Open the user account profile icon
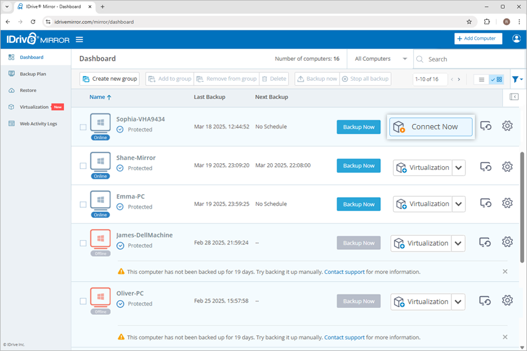Viewport: 527px width, 351px height. tap(516, 39)
